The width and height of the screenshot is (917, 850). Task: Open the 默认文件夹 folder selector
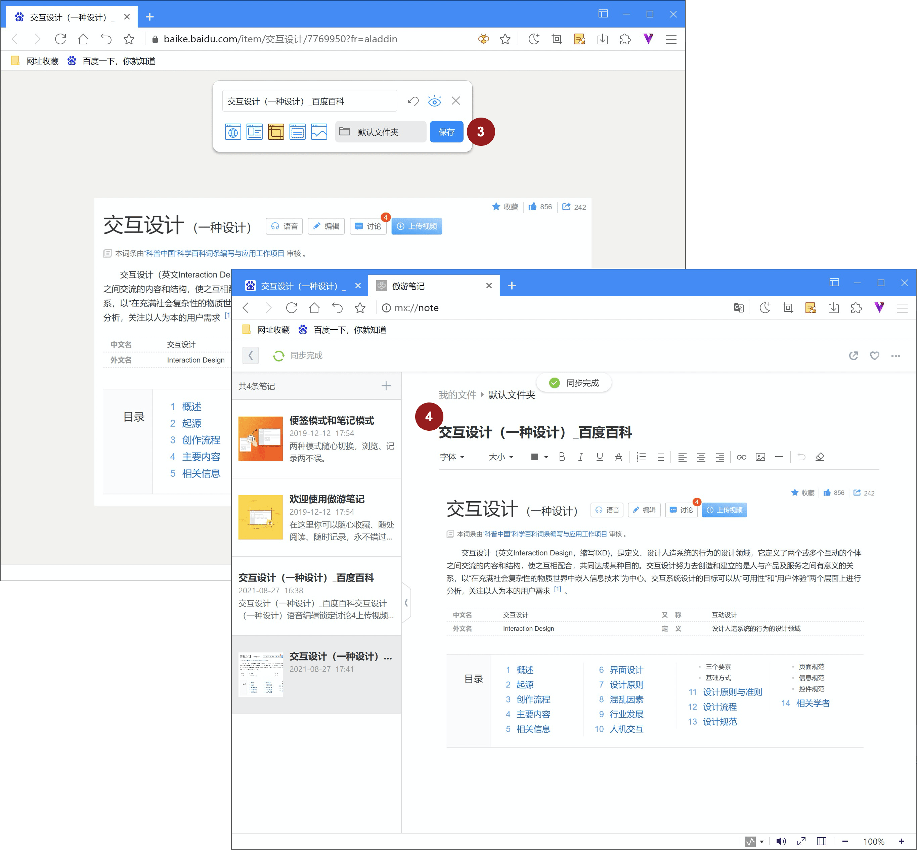tap(381, 132)
